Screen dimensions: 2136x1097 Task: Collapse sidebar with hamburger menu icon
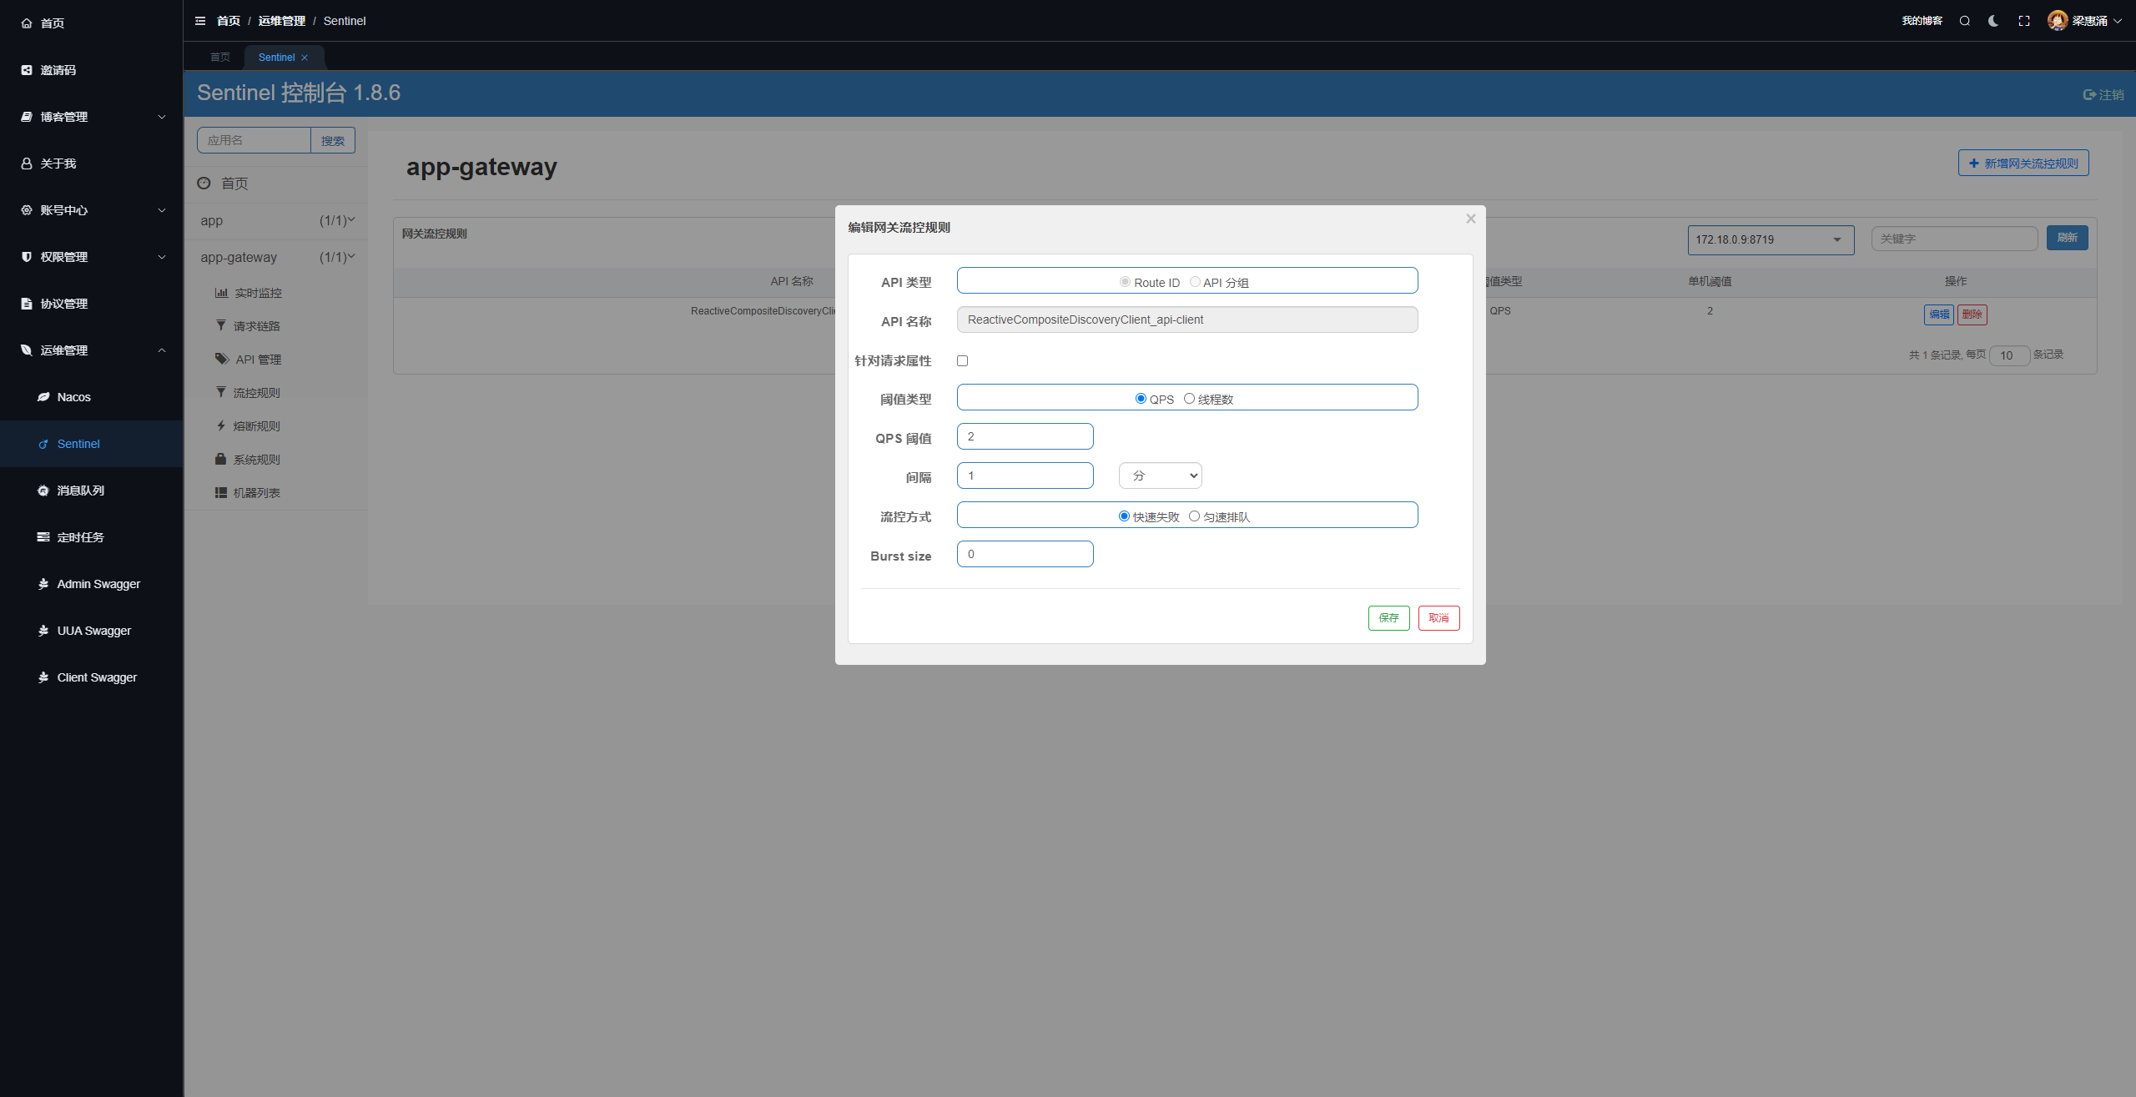click(200, 21)
